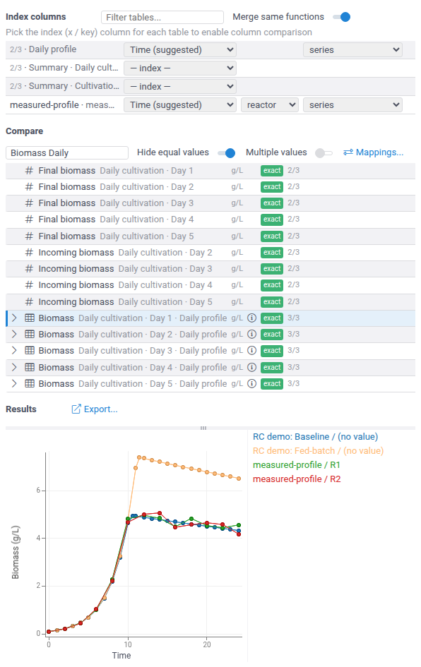Screen dimensions: 421x667
Task: Click the hash icon of Incoming biomass Day 4
Action: (29, 284)
